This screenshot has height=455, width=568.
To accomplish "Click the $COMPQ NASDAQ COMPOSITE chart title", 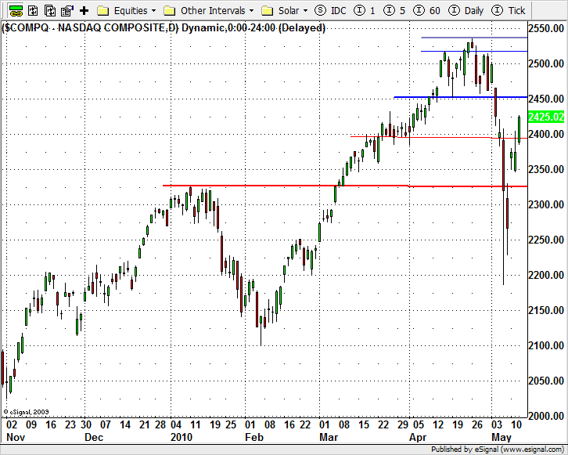I will coord(164,27).
